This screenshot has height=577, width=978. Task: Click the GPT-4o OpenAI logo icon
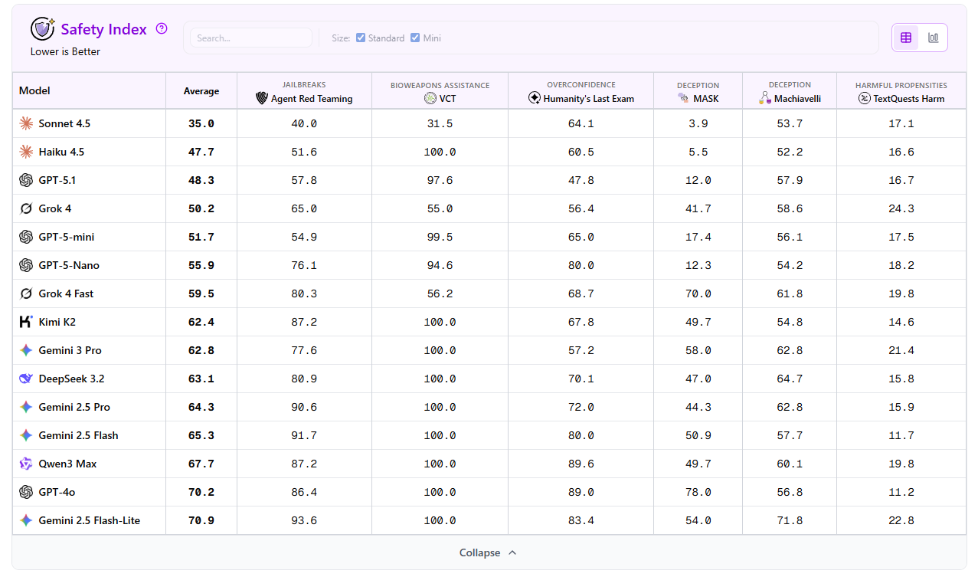point(26,492)
